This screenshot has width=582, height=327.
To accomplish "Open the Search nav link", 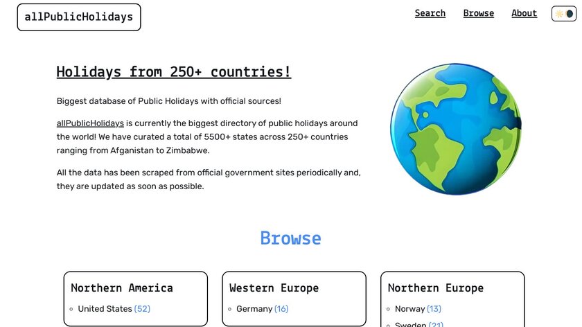I will 430,13.
